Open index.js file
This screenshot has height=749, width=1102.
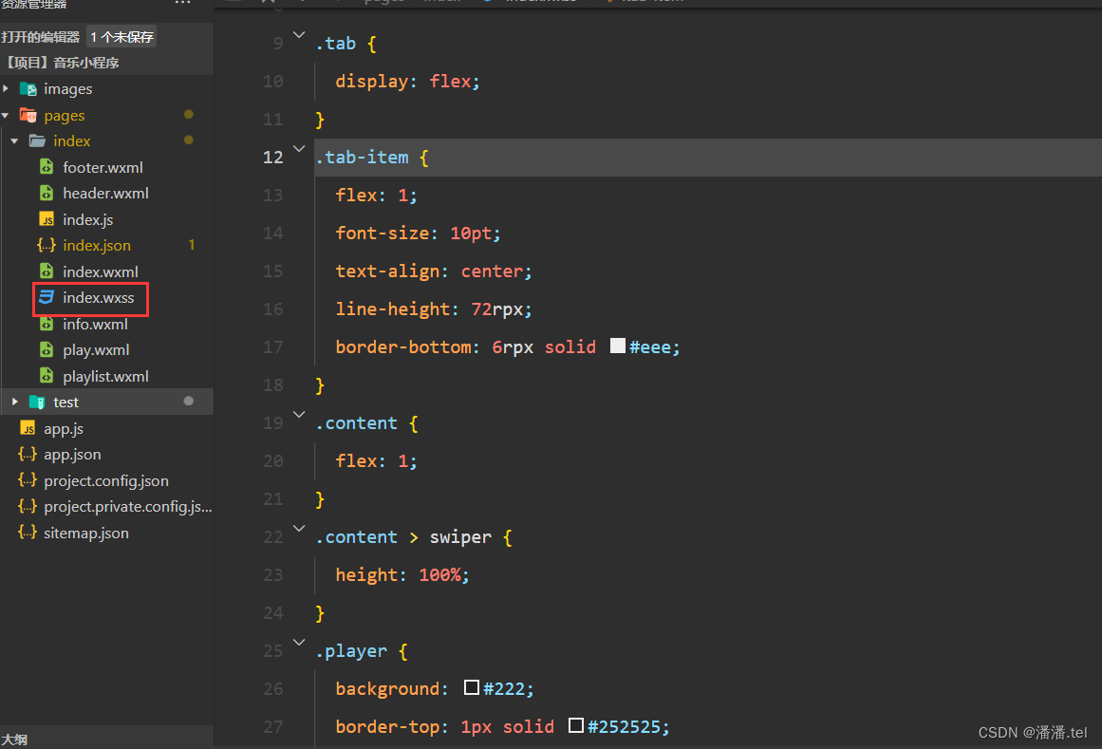[88, 220]
